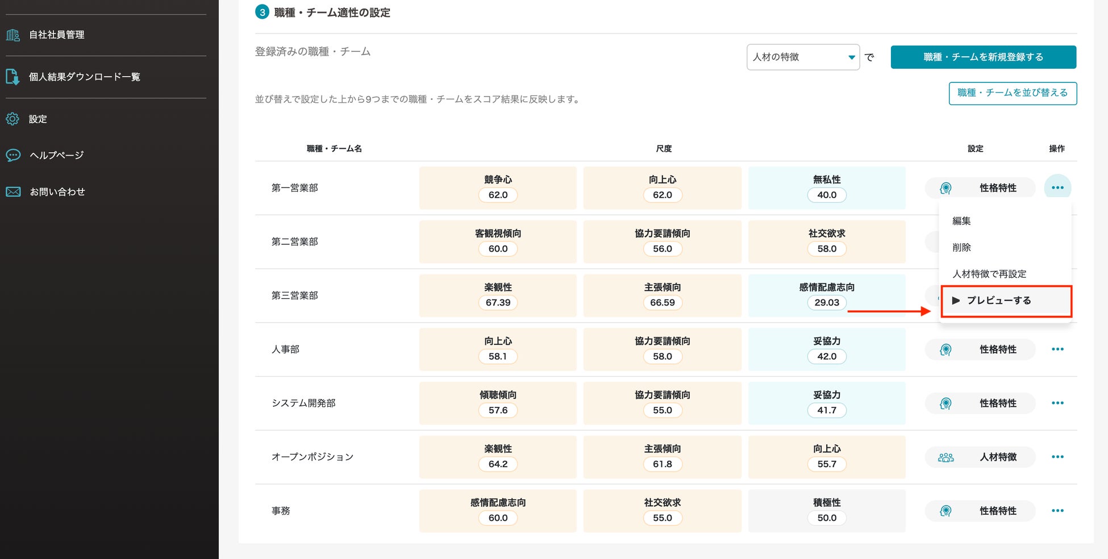
Task: Click 職種・チームを新規登録する button
Action: (983, 57)
